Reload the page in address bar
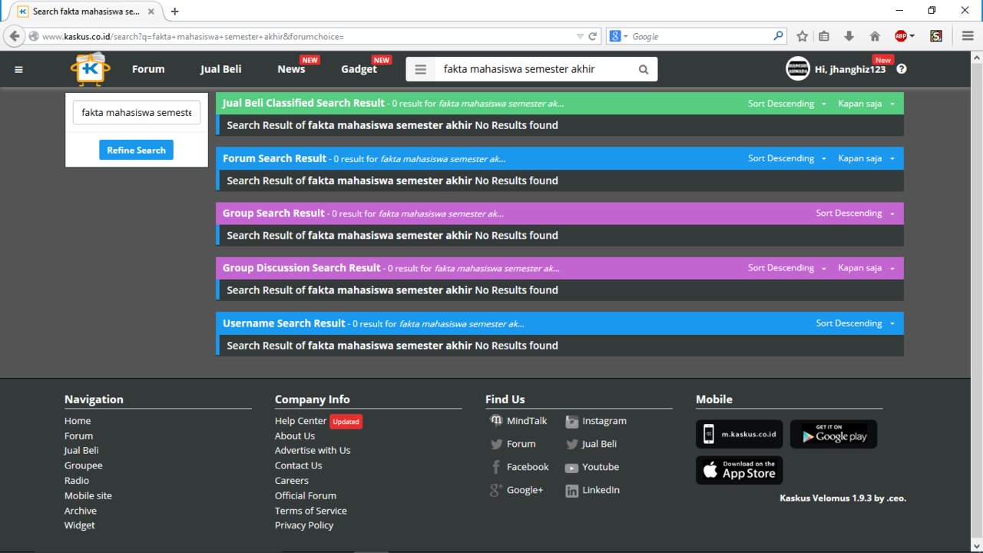Image resolution: width=983 pixels, height=553 pixels. (x=593, y=36)
